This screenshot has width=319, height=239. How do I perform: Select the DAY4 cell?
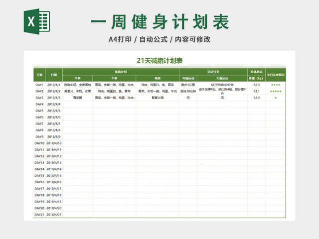[x=39, y=104]
